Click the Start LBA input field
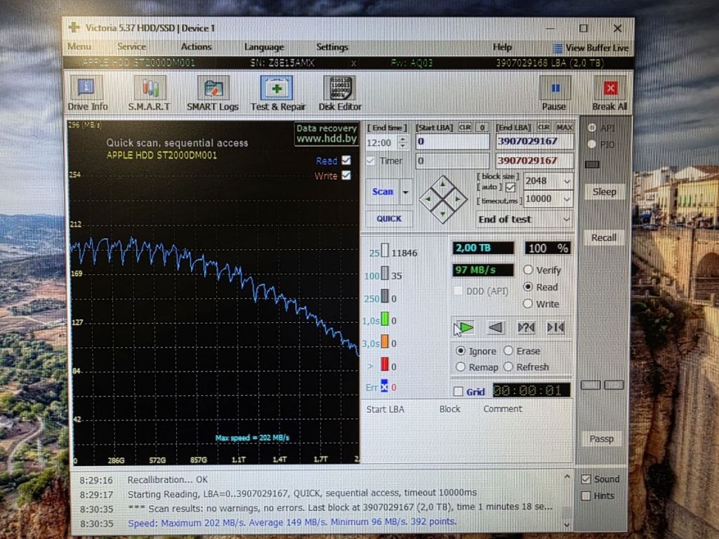 coord(452,142)
